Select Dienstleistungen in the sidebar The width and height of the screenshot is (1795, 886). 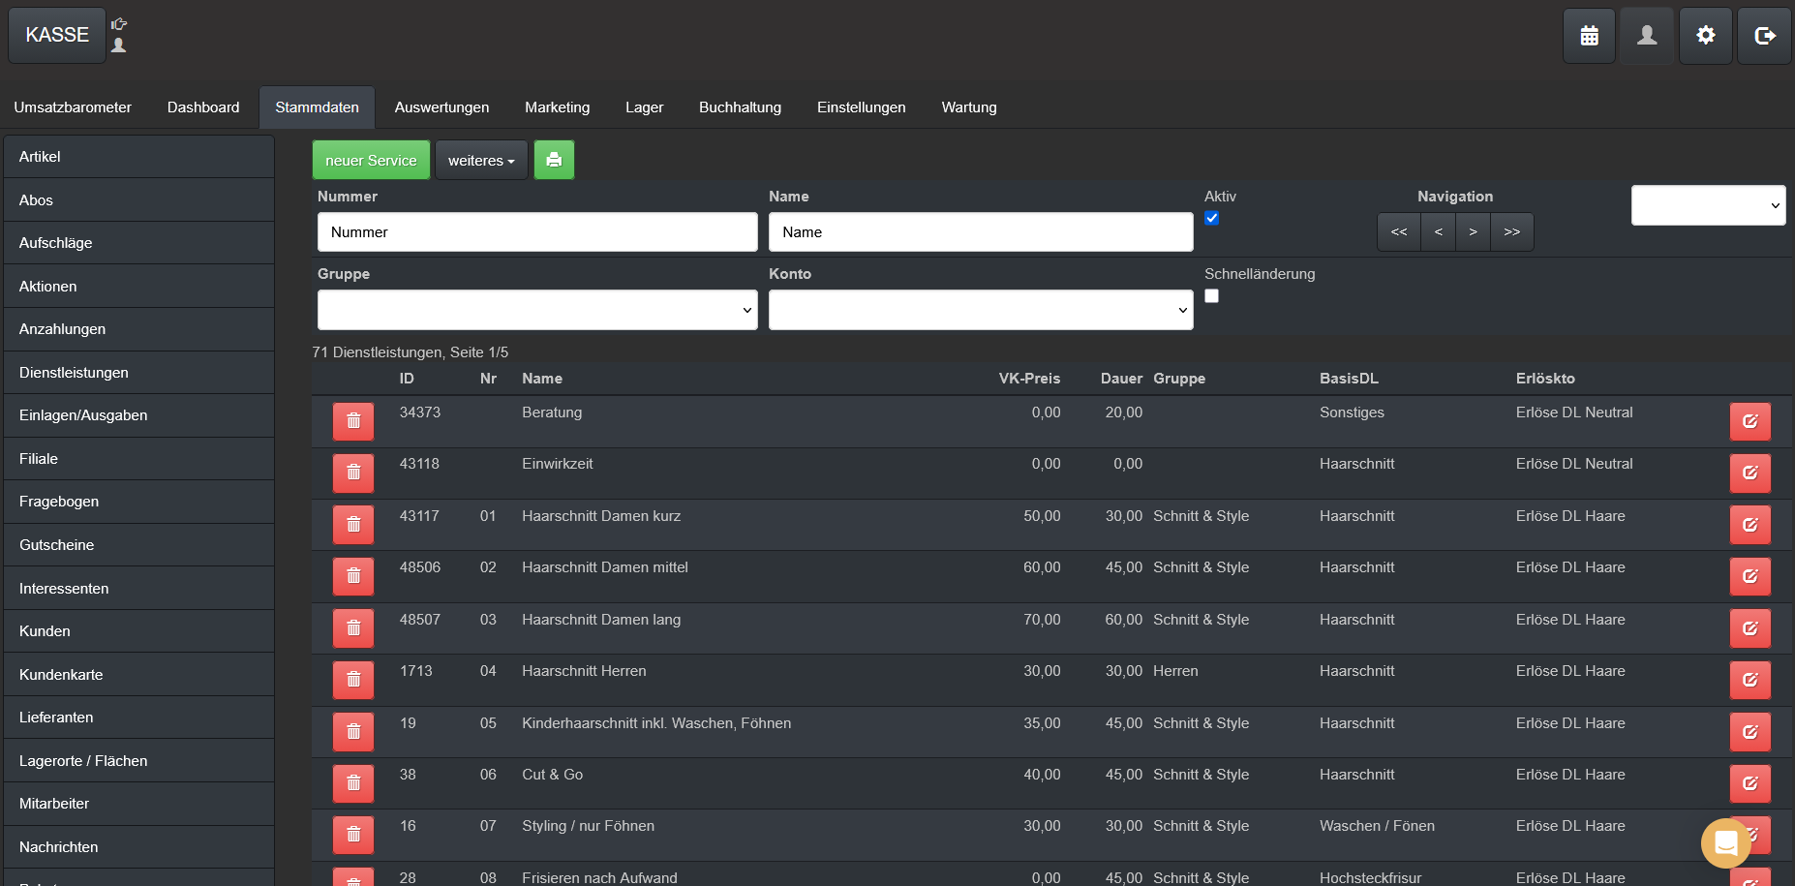pyautogui.click(x=74, y=373)
